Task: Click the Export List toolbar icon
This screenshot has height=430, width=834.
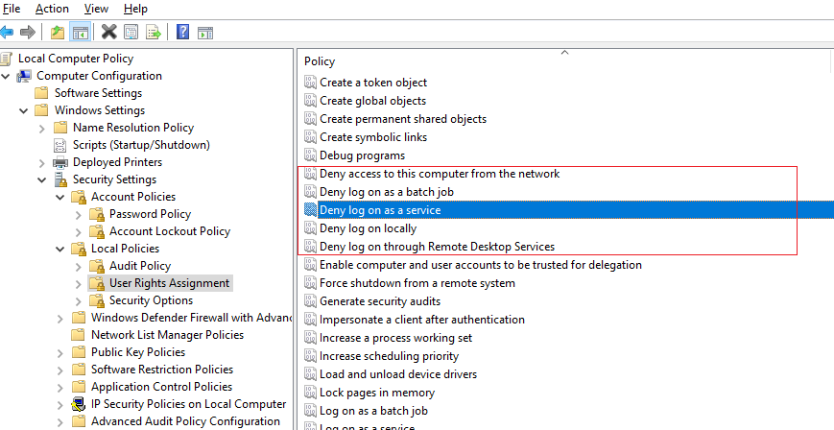Action: pos(153,32)
